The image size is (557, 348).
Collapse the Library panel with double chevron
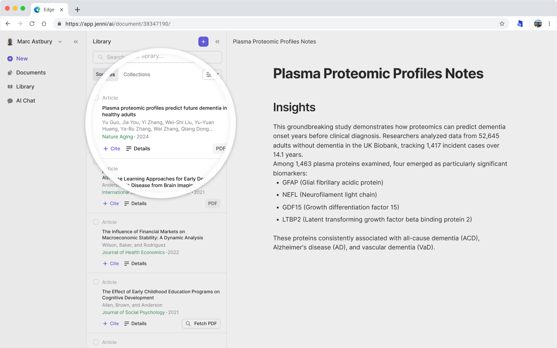point(218,42)
